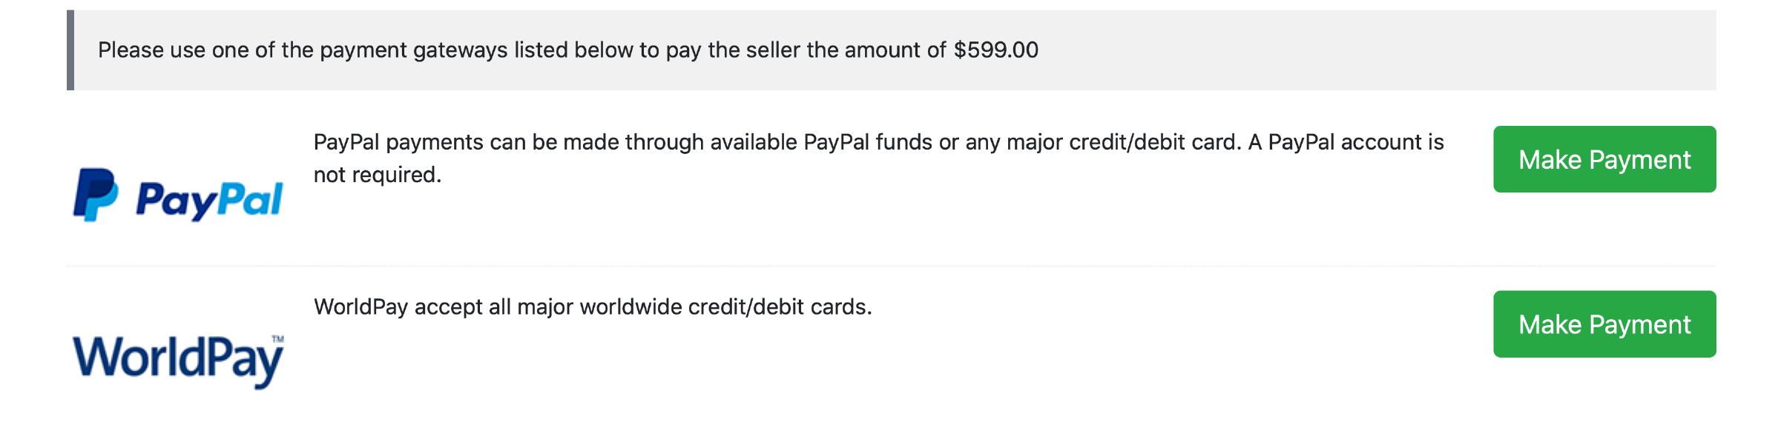The width and height of the screenshot is (1781, 425).
Task: Click the dark left edge of the notice banner
Action: tap(70, 50)
